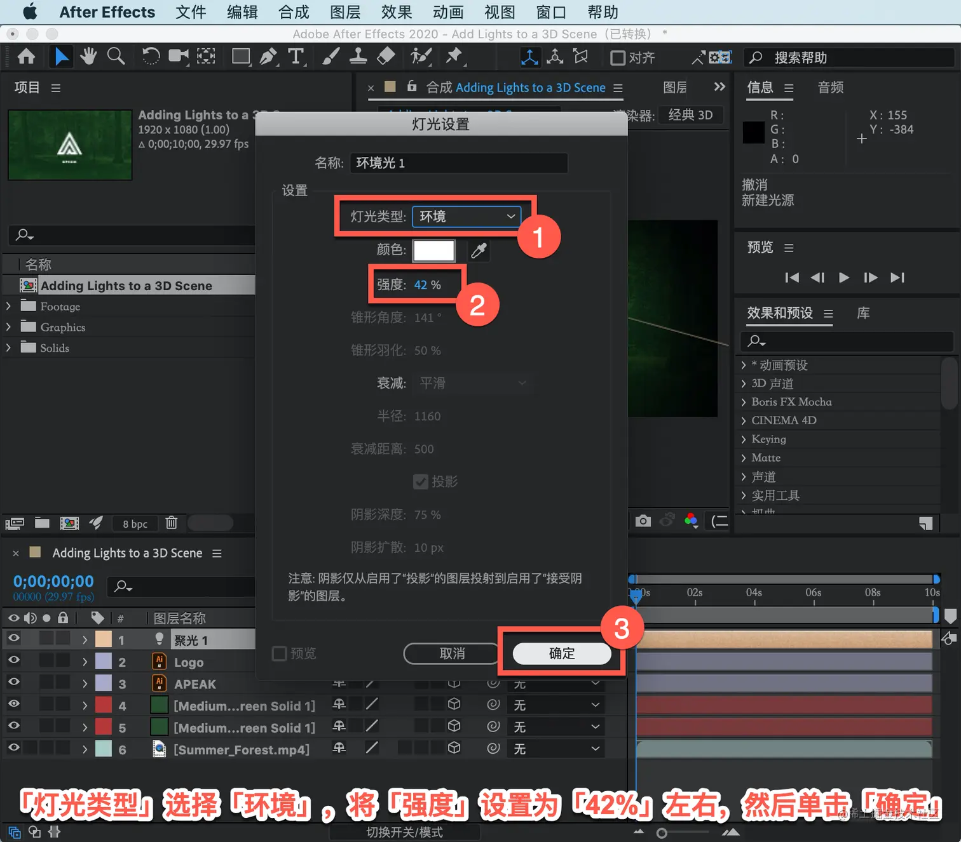Open the 窗口 menu
Screen dimensions: 961x842
(x=551, y=12)
